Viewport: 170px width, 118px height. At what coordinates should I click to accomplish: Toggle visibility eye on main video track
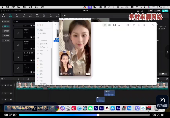(8, 85)
